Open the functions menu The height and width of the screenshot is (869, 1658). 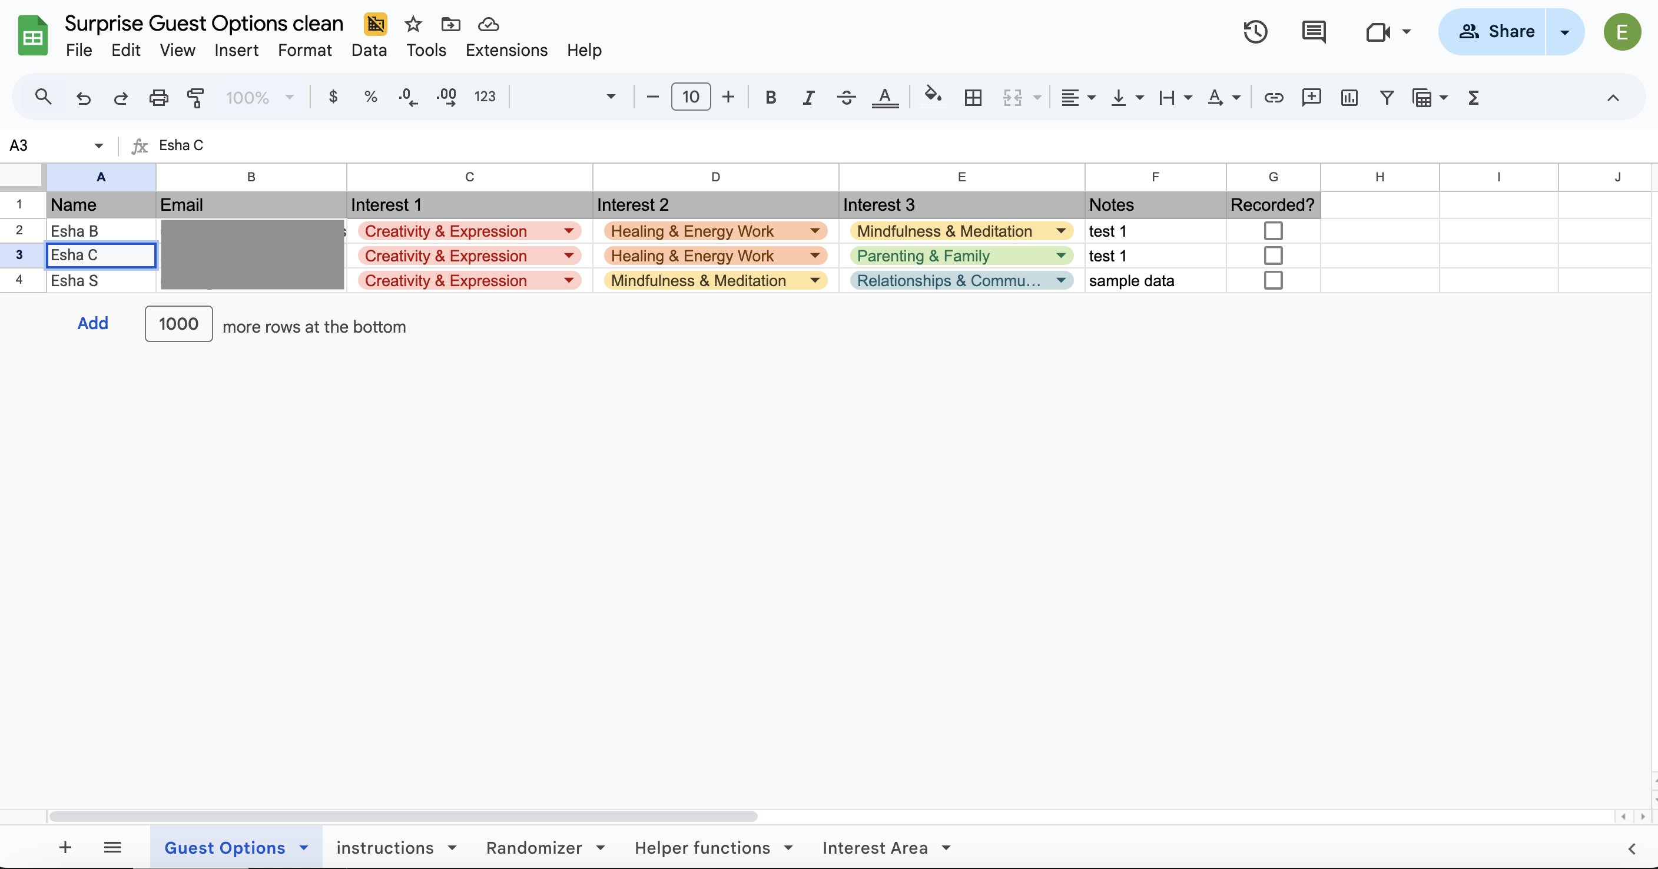1474,98
